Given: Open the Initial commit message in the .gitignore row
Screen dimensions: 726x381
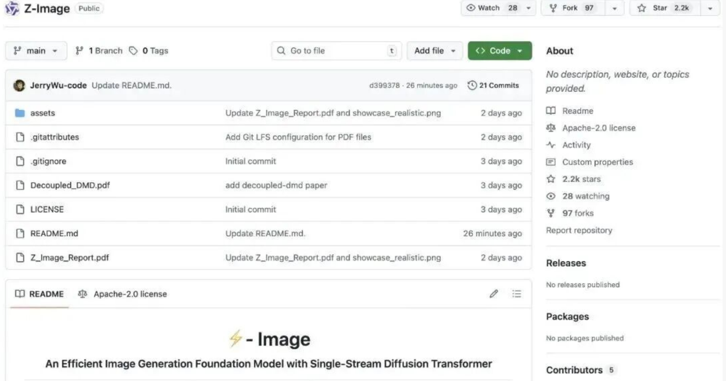Looking at the screenshot, I should pyautogui.click(x=251, y=161).
